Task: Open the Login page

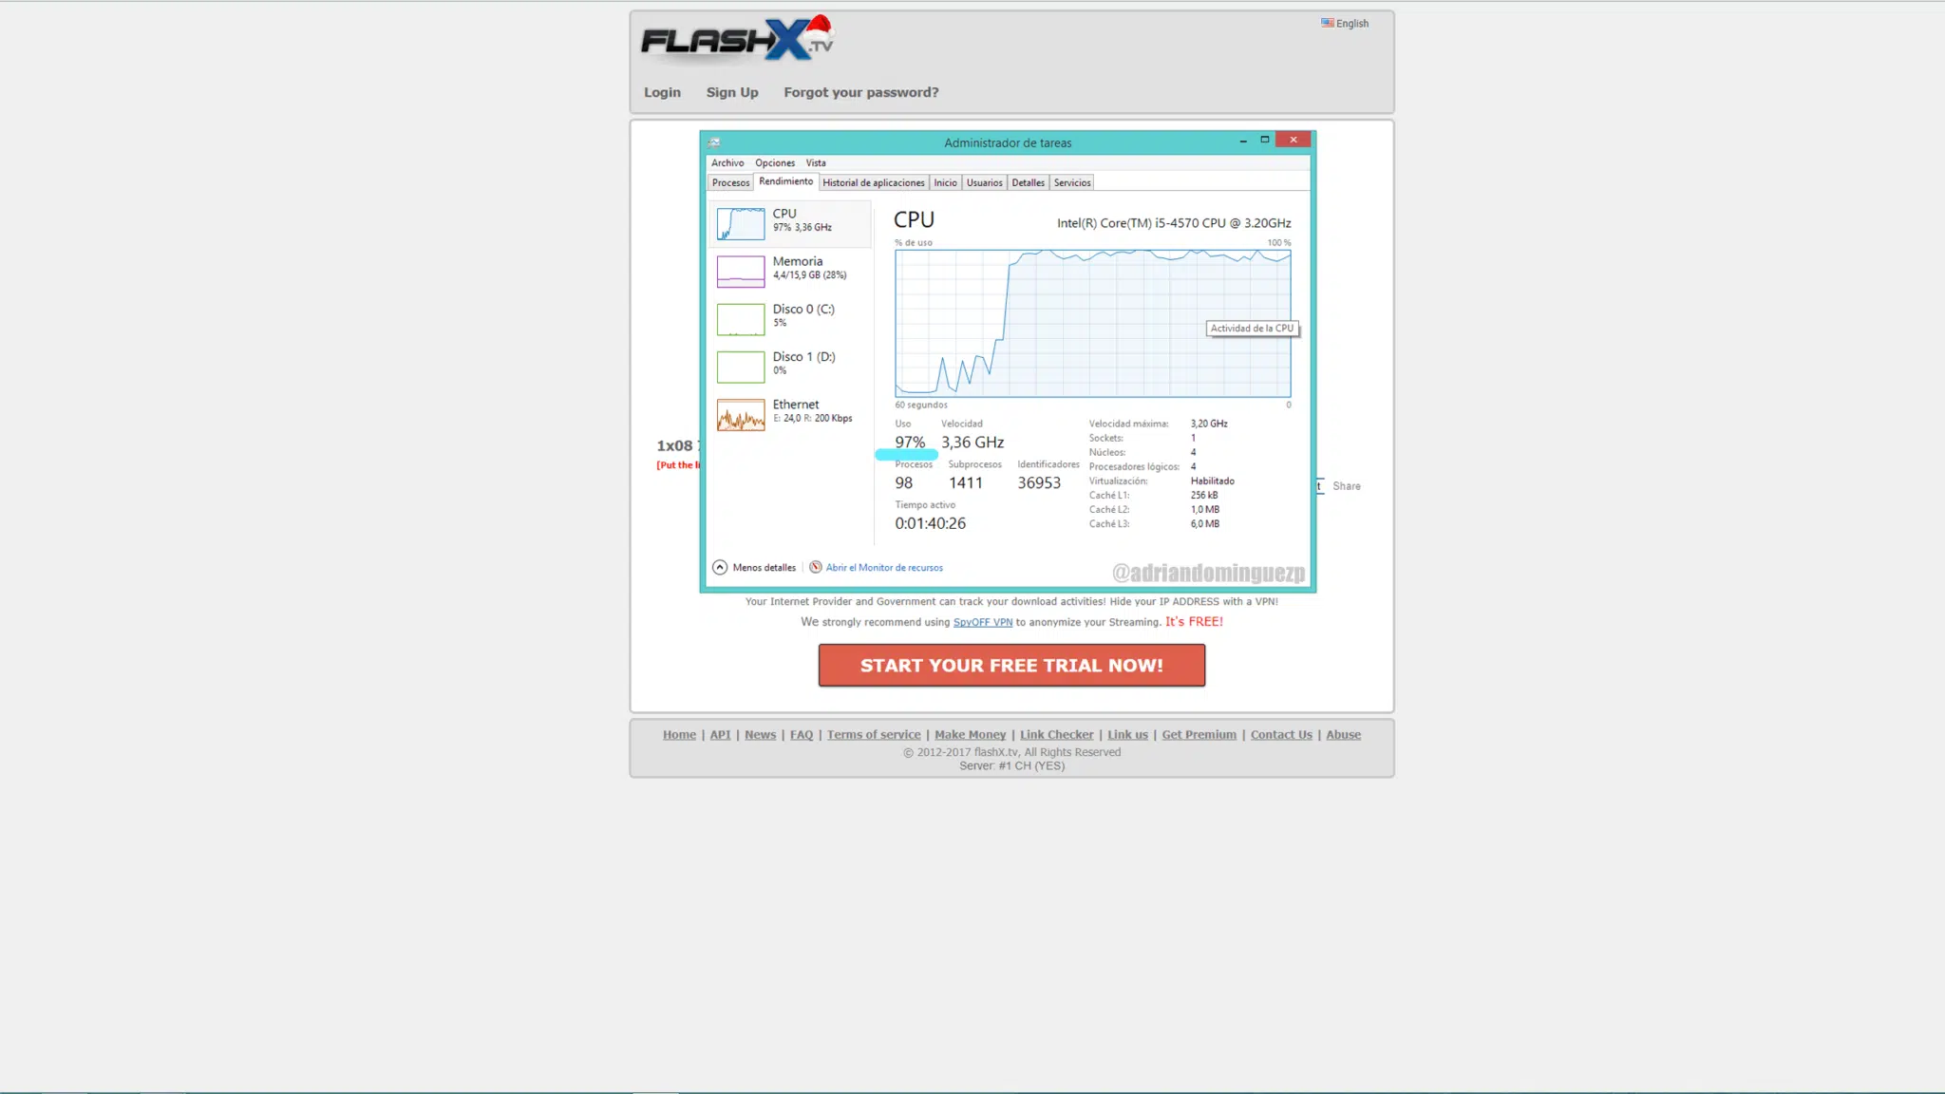Action: [x=662, y=92]
